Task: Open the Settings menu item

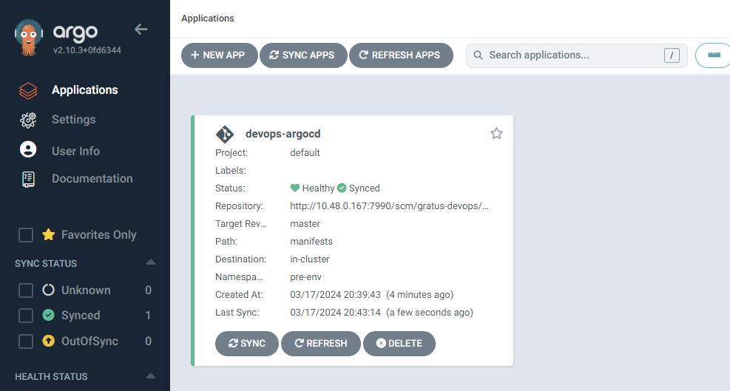Action: point(73,120)
